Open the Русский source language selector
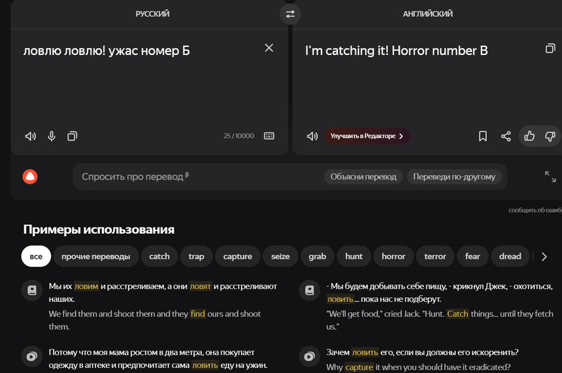 point(152,14)
